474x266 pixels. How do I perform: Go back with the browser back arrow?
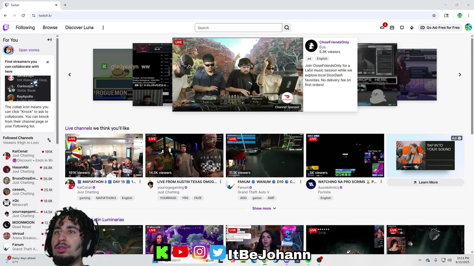5,16
